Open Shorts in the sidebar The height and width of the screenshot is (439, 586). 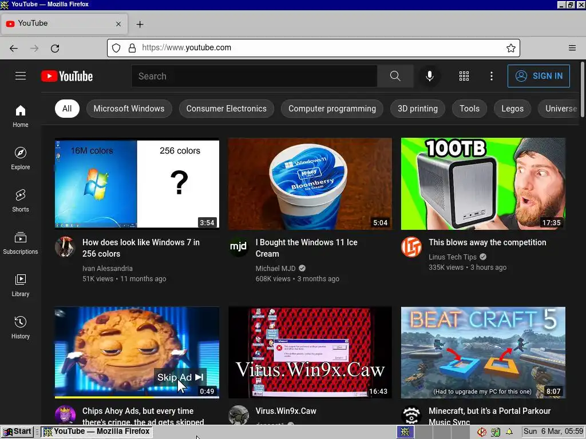click(21, 201)
